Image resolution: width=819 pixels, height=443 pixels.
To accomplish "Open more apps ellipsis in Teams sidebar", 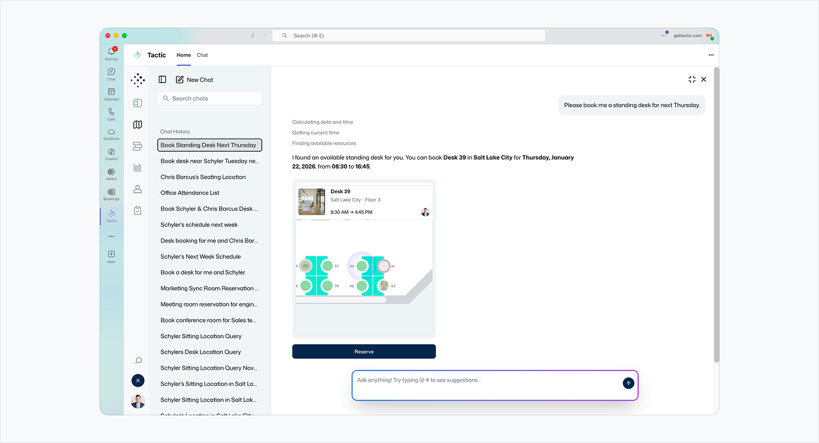I will 112,236.
